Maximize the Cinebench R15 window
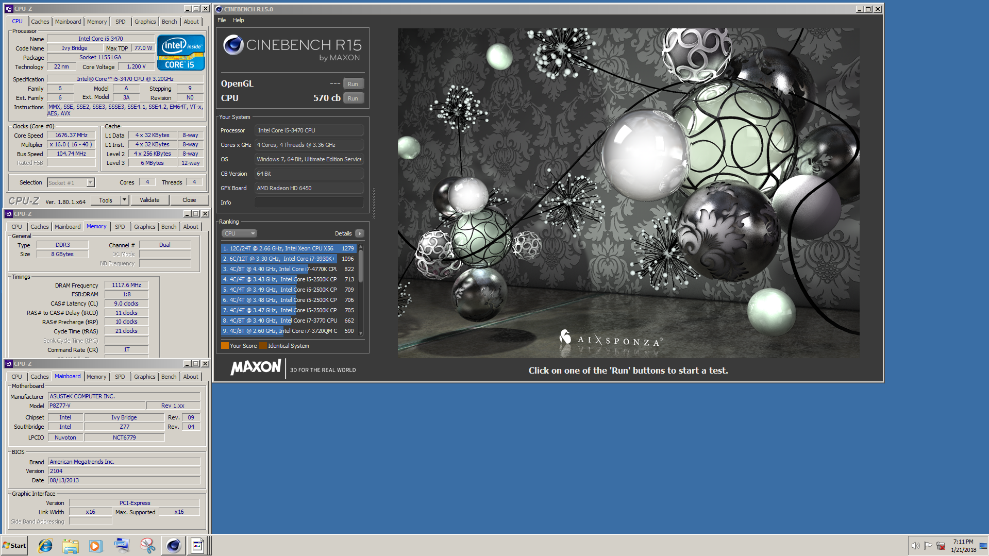Image resolution: width=989 pixels, height=556 pixels. 868,9
